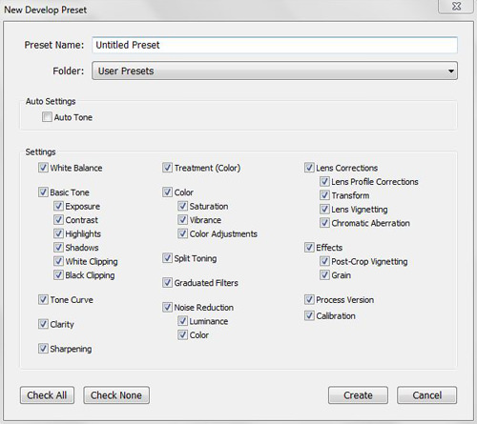Disable Chromatic Aberration checkbox
This screenshot has height=424, width=477.
pyautogui.click(x=324, y=223)
